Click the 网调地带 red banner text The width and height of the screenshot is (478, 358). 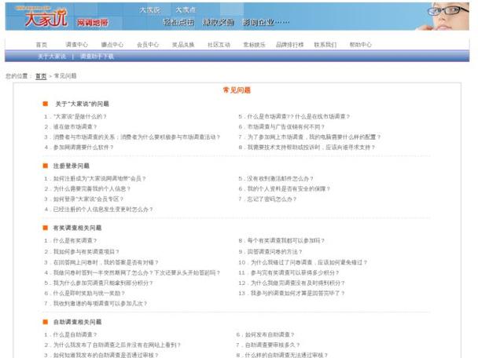(x=93, y=23)
